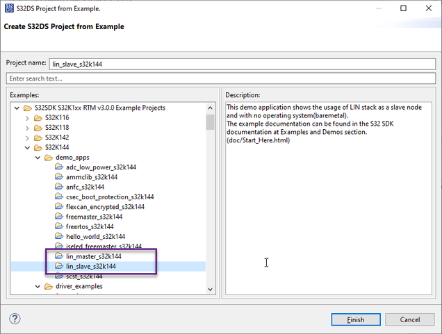Click inside the Description text box
This screenshot has height=334, width=442.
[x=329, y=199]
